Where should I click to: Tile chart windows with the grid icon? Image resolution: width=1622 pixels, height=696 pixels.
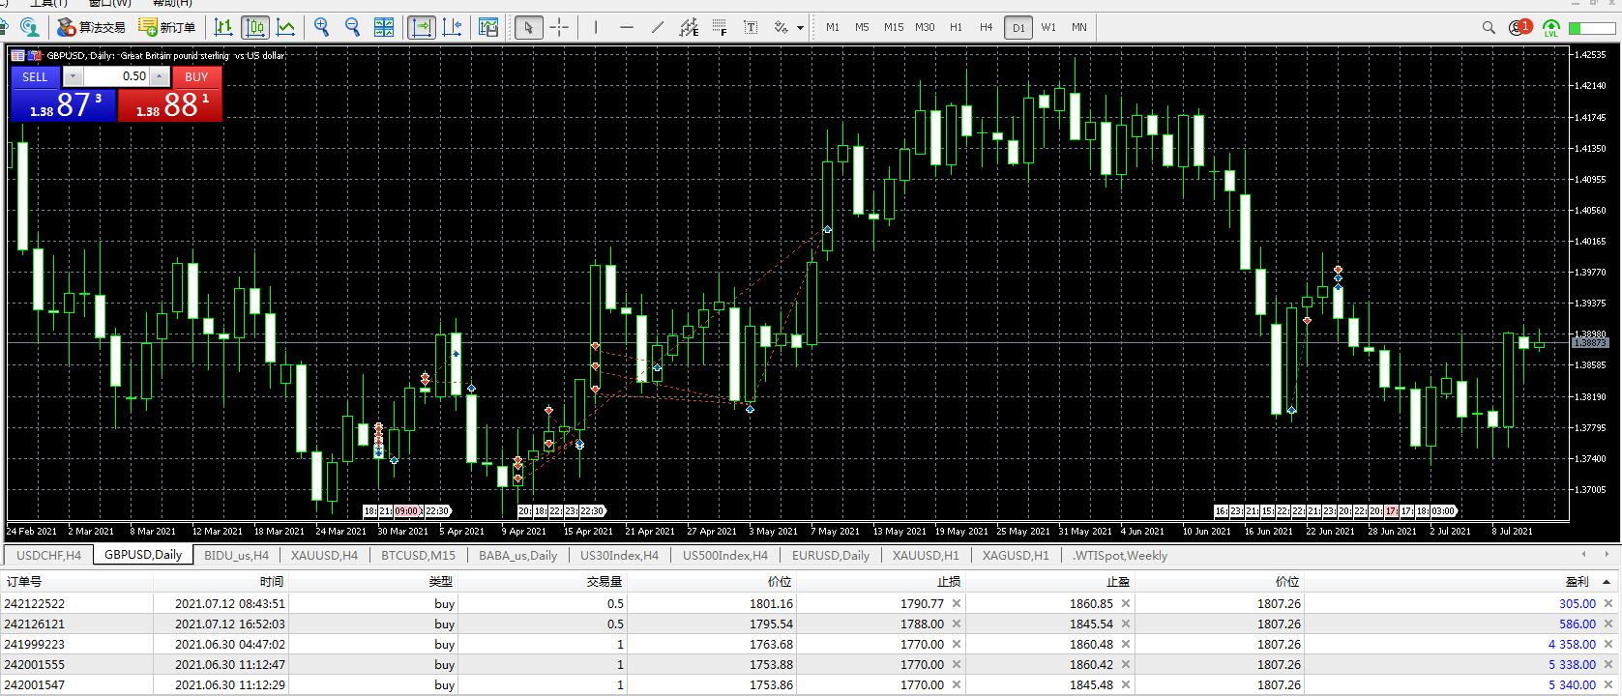click(x=384, y=27)
